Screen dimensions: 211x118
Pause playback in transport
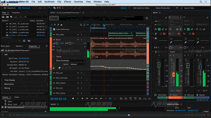(x=82, y=99)
